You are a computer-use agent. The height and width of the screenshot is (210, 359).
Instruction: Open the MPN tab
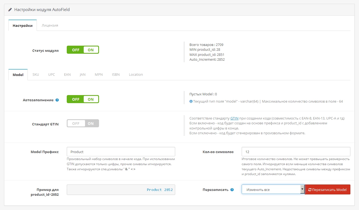coord(99,74)
